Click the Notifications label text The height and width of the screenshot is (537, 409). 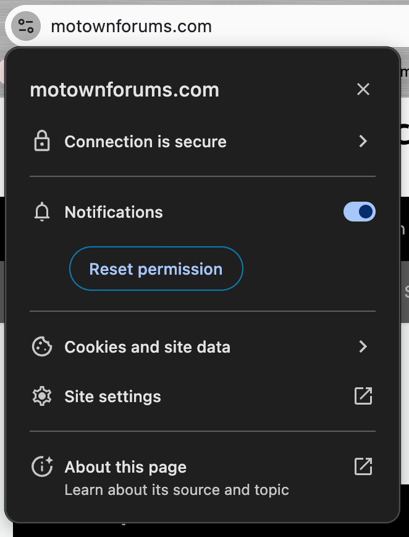[x=114, y=212]
